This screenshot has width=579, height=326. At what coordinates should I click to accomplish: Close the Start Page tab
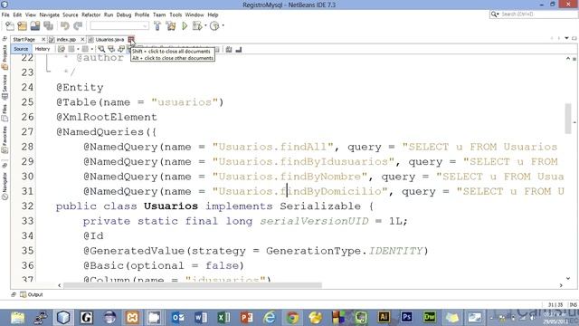pyautogui.click(x=43, y=39)
